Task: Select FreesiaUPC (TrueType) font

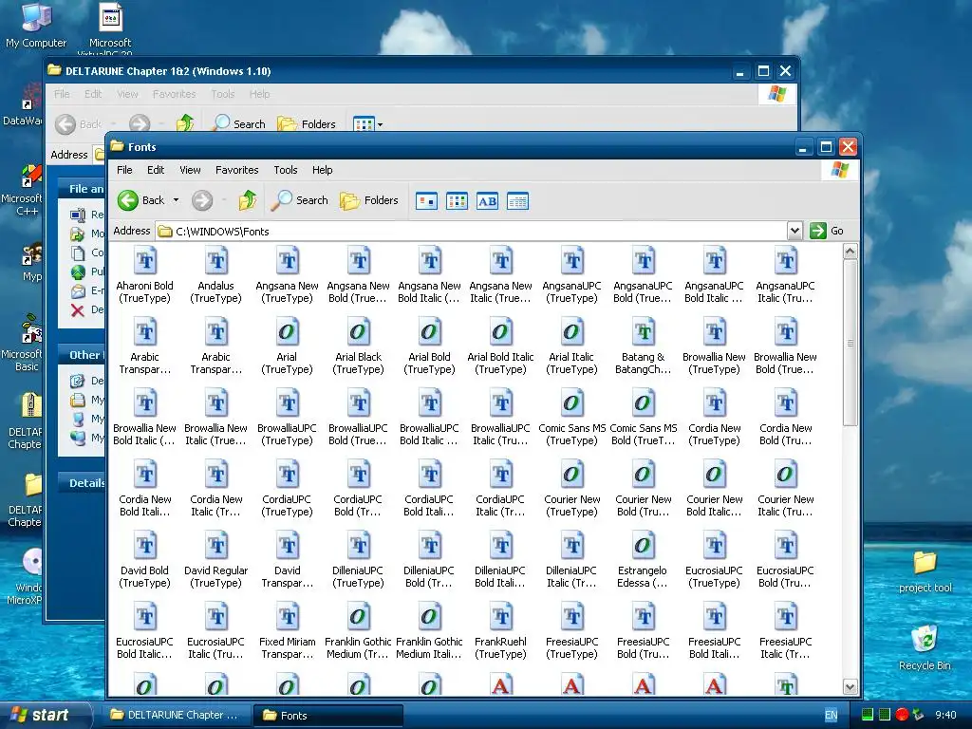Action: click(572, 630)
